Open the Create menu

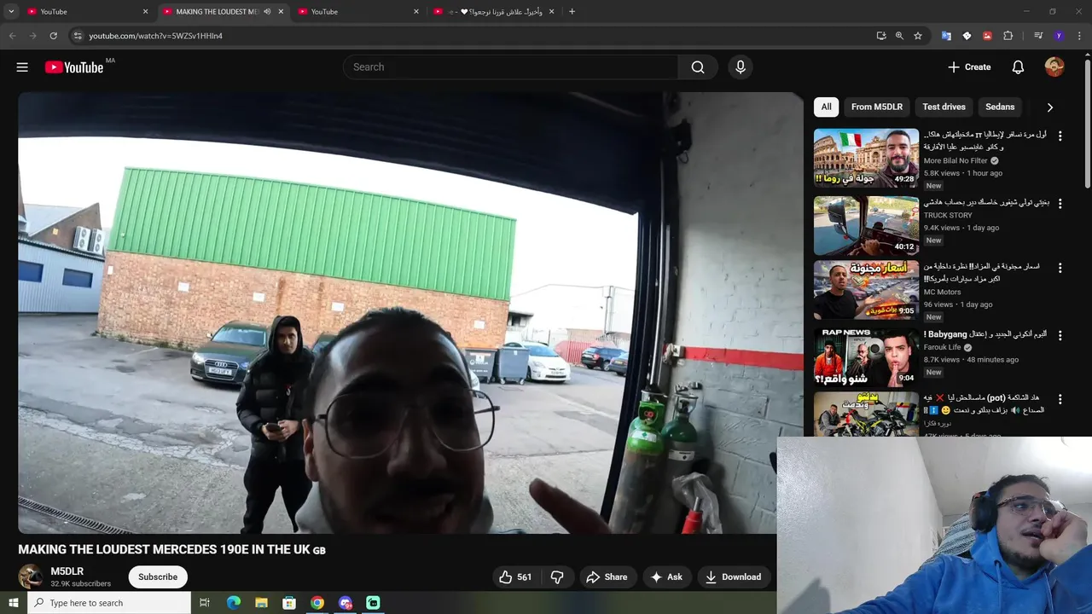[x=969, y=67]
